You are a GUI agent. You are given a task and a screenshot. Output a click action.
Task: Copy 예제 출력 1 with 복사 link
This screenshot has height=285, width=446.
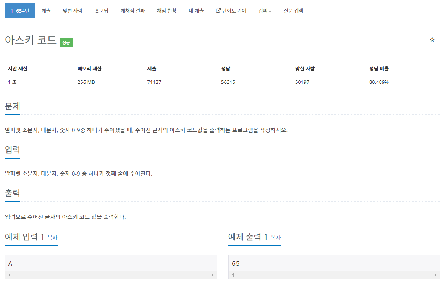276,238
